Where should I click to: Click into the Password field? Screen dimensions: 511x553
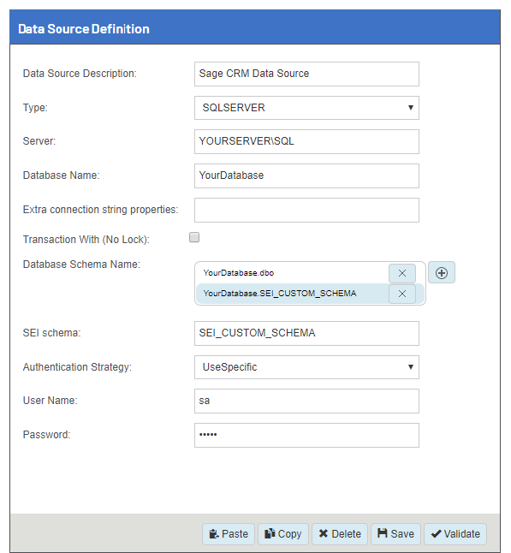[x=306, y=435]
